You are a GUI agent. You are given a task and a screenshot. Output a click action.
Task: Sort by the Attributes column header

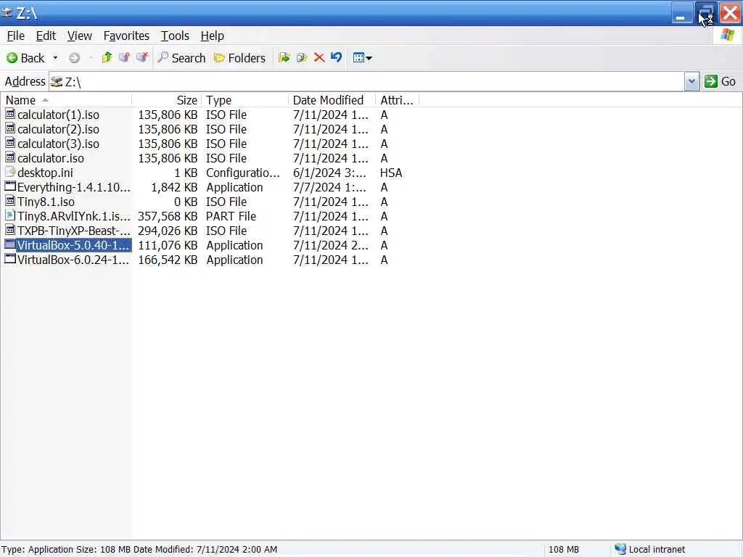pos(397,100)
